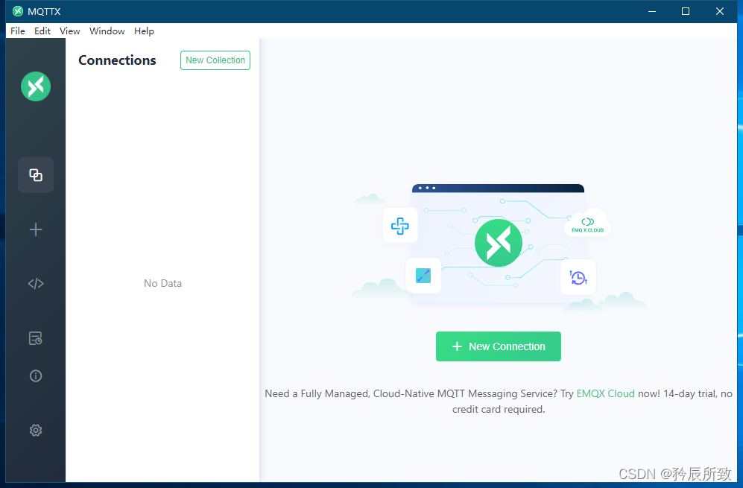Follow the EMQX Cloud link

[605, 393]
